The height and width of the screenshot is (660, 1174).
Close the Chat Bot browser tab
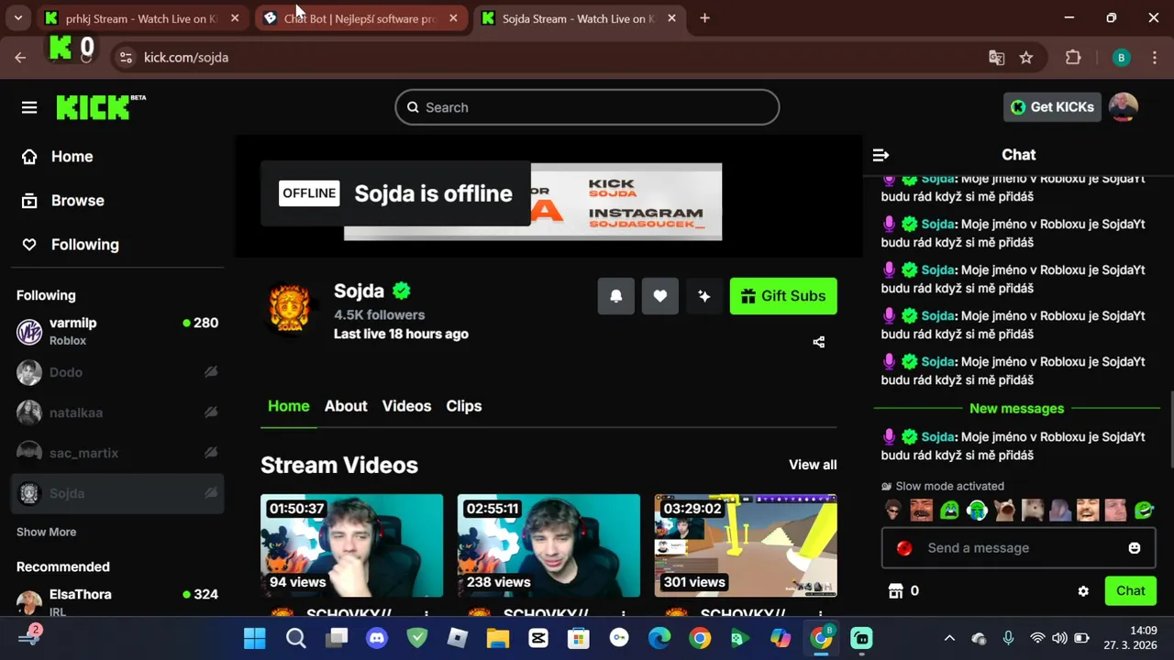453,18
